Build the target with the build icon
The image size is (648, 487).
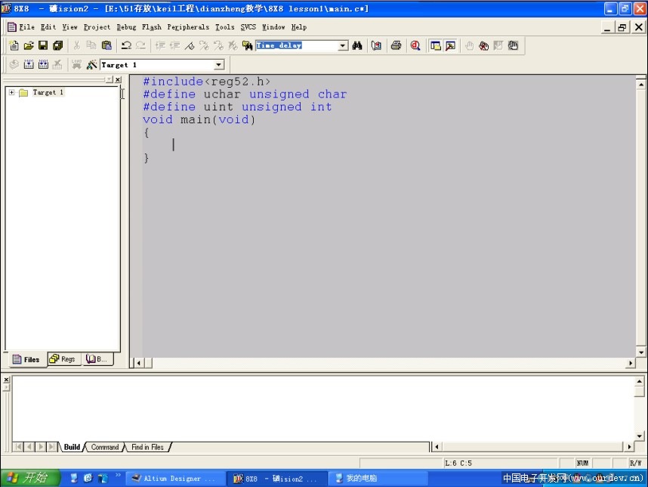pyautogui.click(x=29, y=64)
